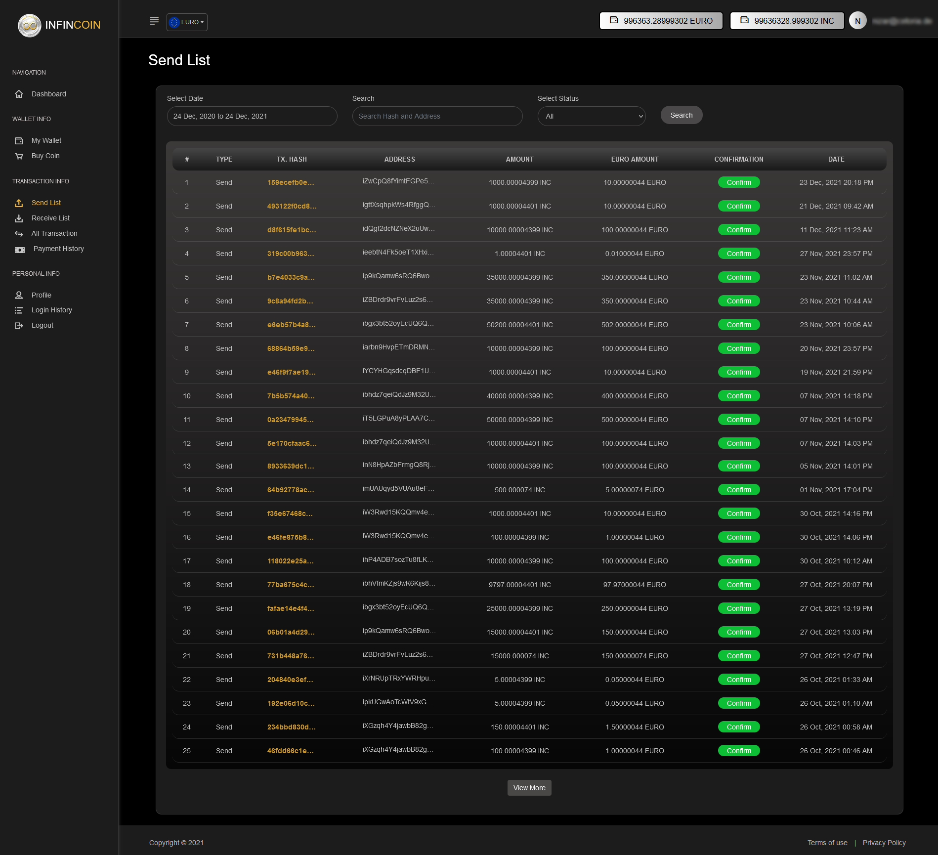The height and width of the screenshot is (855, 938).
Task: Click the hamburger menu icon in header
Action: coord(154,21)
